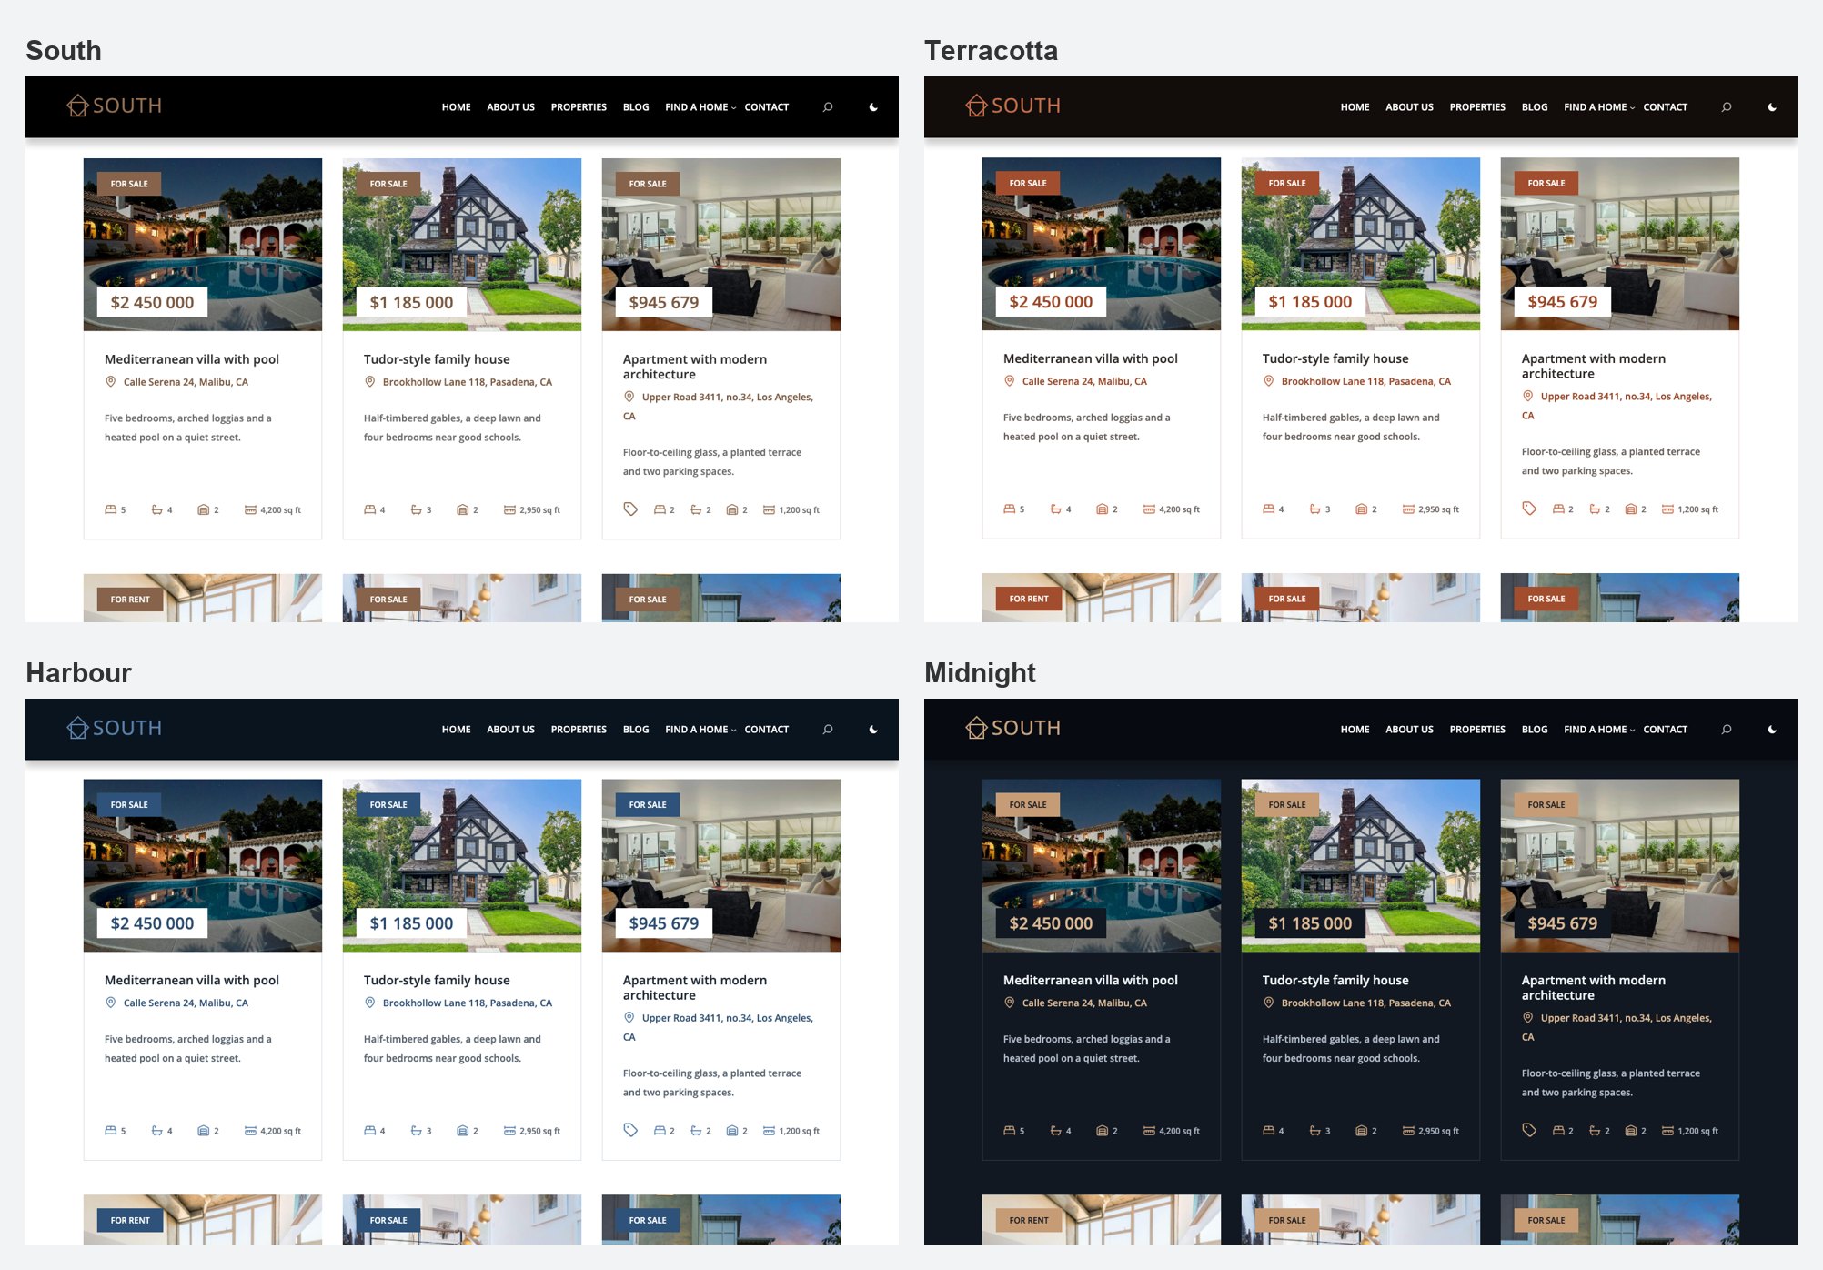The width and height of the screenshot is (1823, 1270).
Task: Open Home menu in Harbour theme
Action: click(456, 730)
